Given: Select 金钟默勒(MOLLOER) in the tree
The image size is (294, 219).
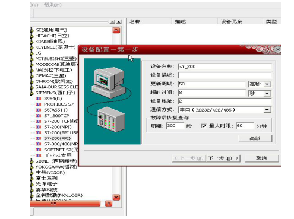Looking at the screenshot, I should 59,195.
